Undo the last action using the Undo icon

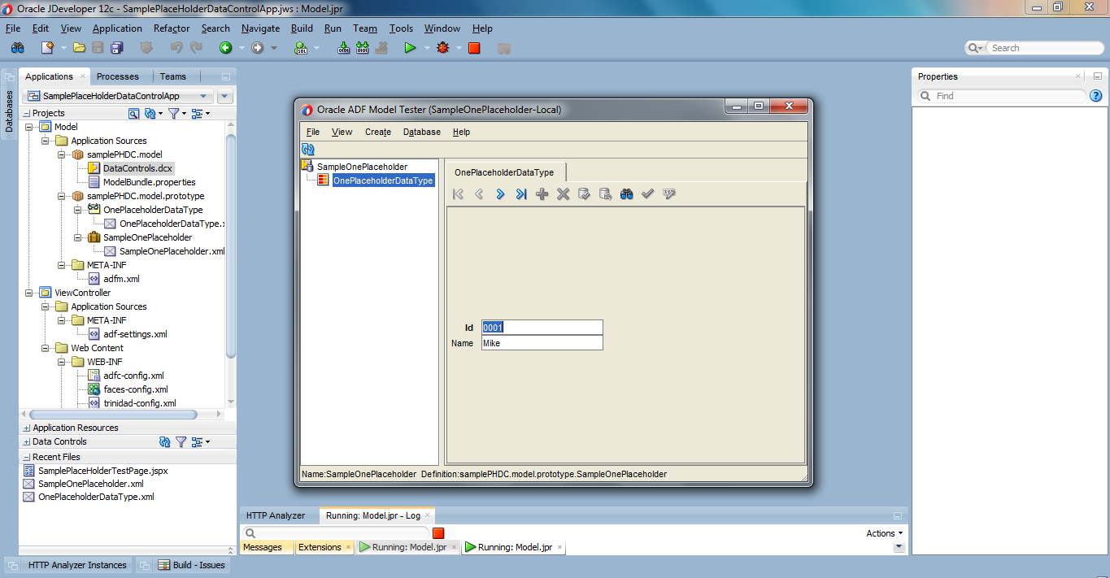pos(176,47)
